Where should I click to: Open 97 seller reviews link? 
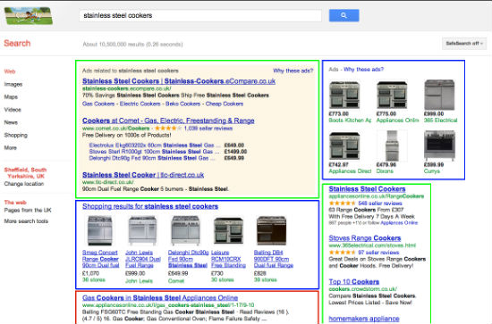point(378,253)
